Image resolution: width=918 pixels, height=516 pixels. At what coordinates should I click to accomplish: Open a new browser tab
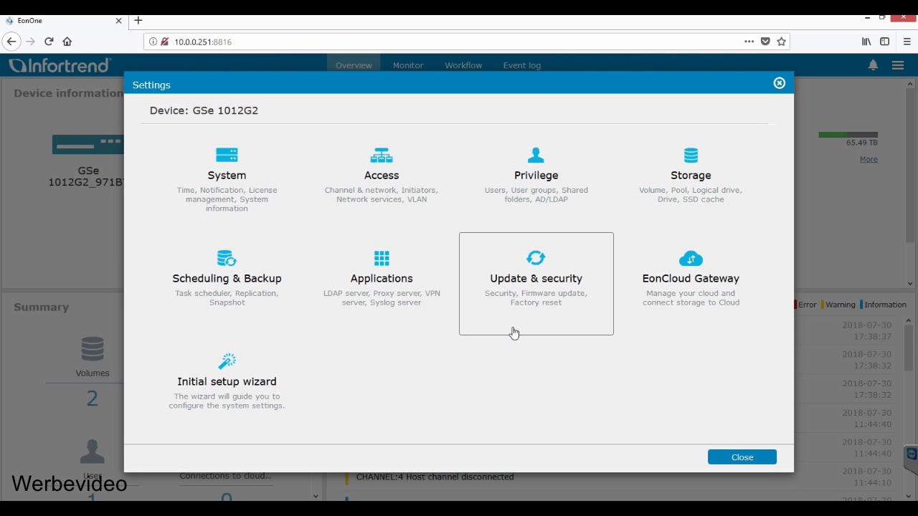pos(138,21)
